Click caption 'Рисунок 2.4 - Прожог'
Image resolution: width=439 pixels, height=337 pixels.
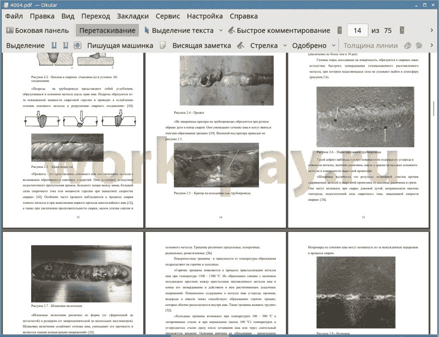click(x=189, y=113)
